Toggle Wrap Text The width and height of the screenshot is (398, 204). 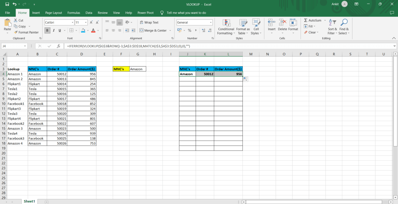[x=149, y=22]
